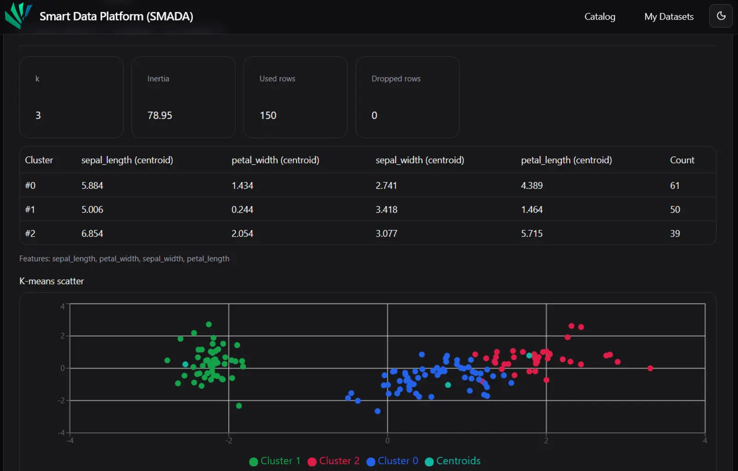Toggle Cluster 0 series via legend label
This screenshot has width=738, height=471.
coord(398,461)
